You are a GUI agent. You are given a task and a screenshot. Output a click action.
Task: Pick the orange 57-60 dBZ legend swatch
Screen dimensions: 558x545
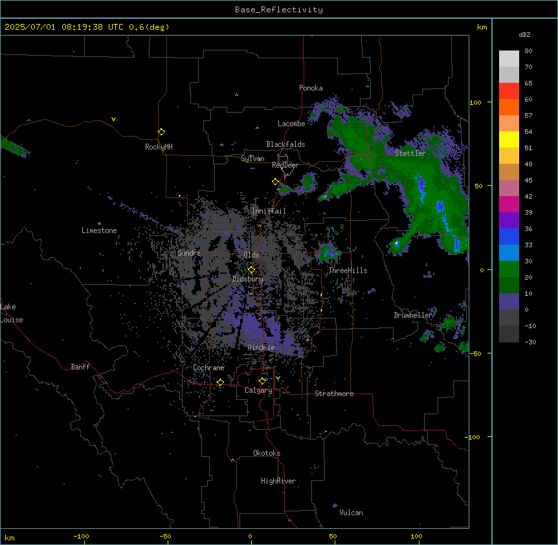click(509, 107)
